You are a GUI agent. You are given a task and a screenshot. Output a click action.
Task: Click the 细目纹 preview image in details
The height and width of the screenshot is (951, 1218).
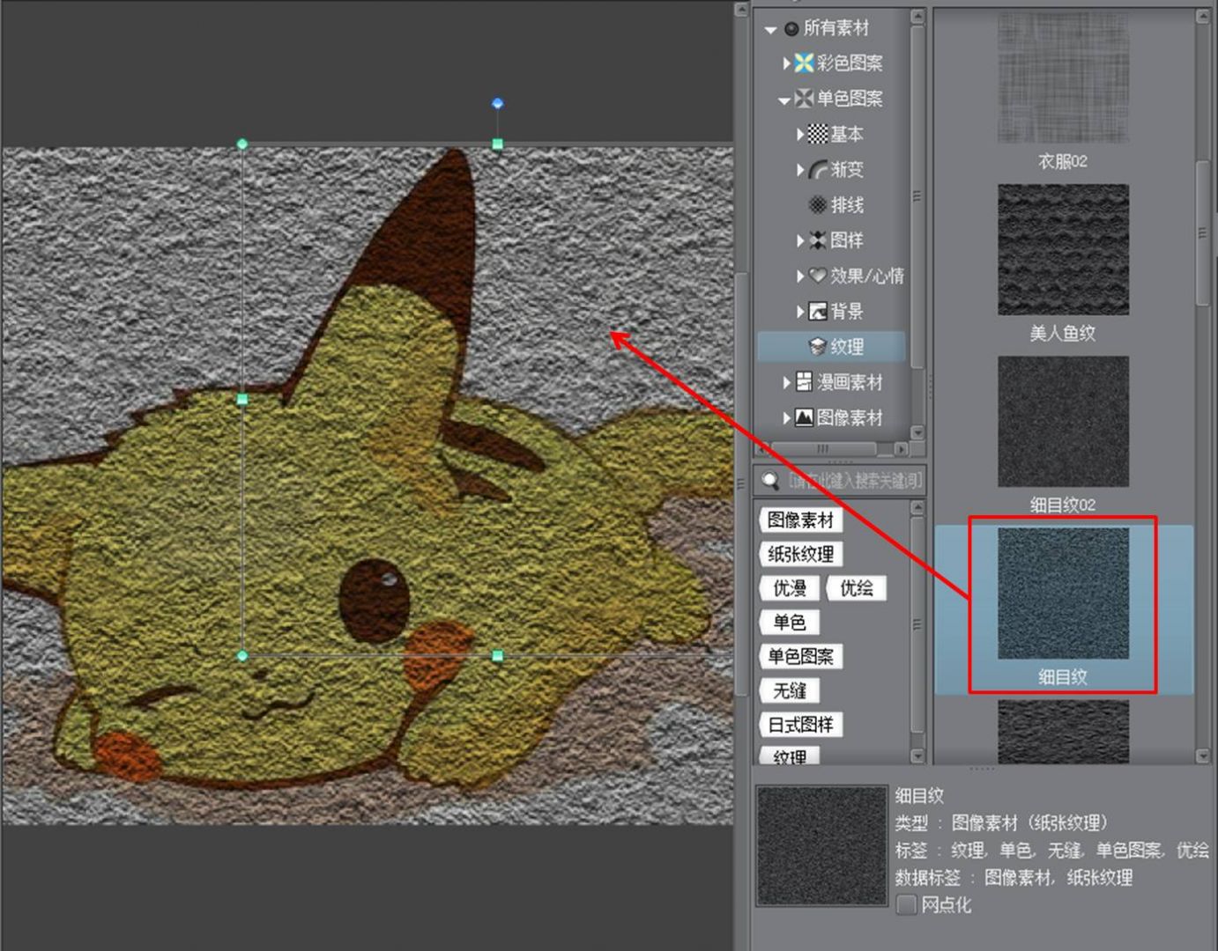coord(822,846)
